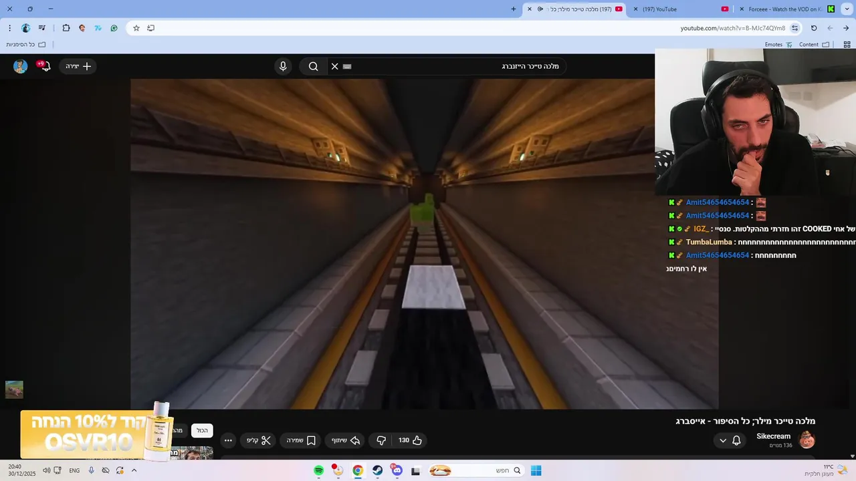Image resolution: width=856 pixels, height=481 pixels.
Task: Click chat username TumbaLumba
Action: (709, 242)
